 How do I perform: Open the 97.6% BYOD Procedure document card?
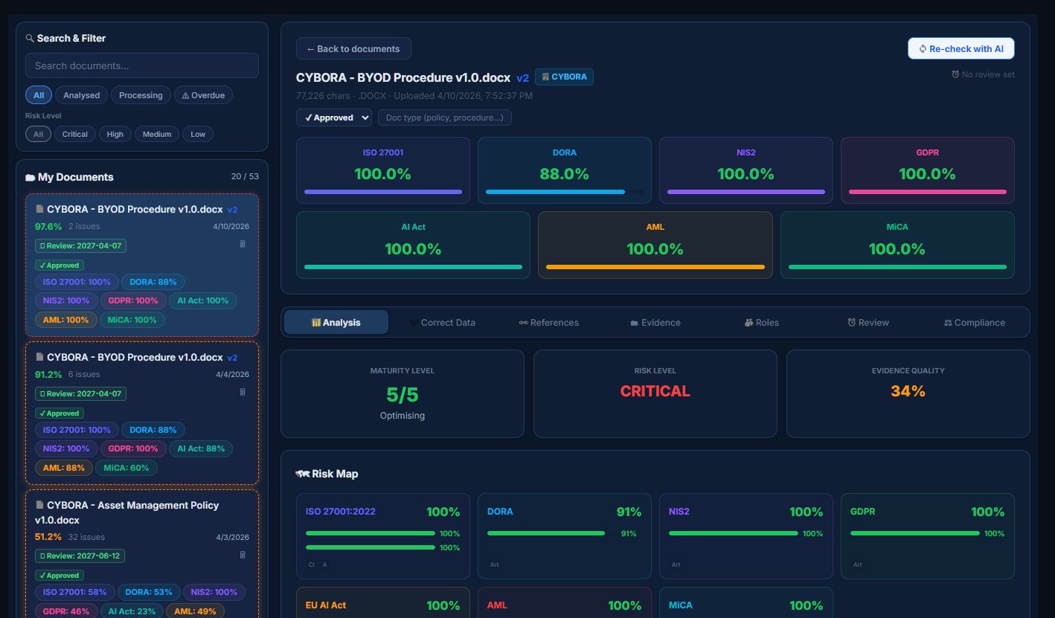[142, 265]
